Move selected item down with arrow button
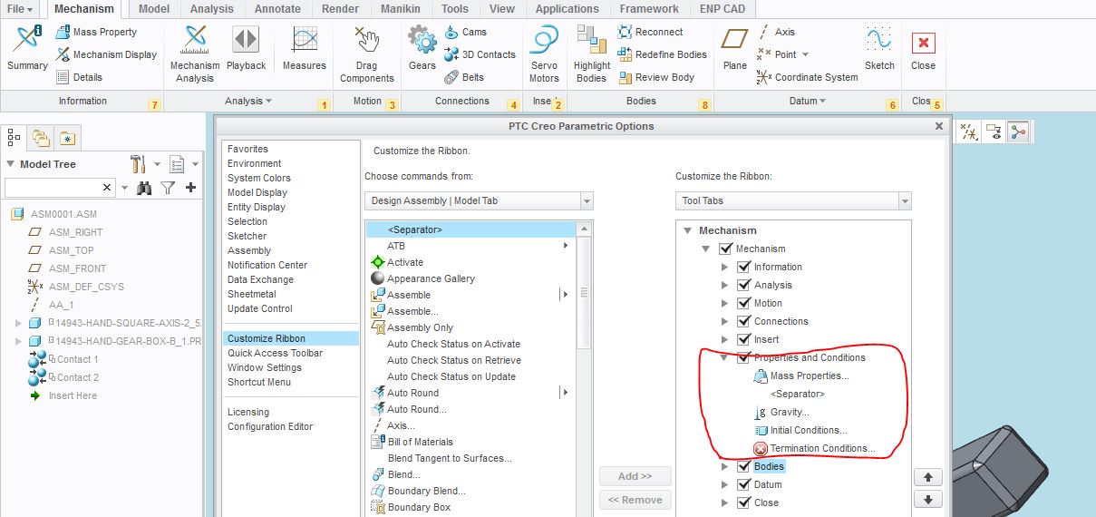The height and width of the screenshot is (517, 1096). 928,499
